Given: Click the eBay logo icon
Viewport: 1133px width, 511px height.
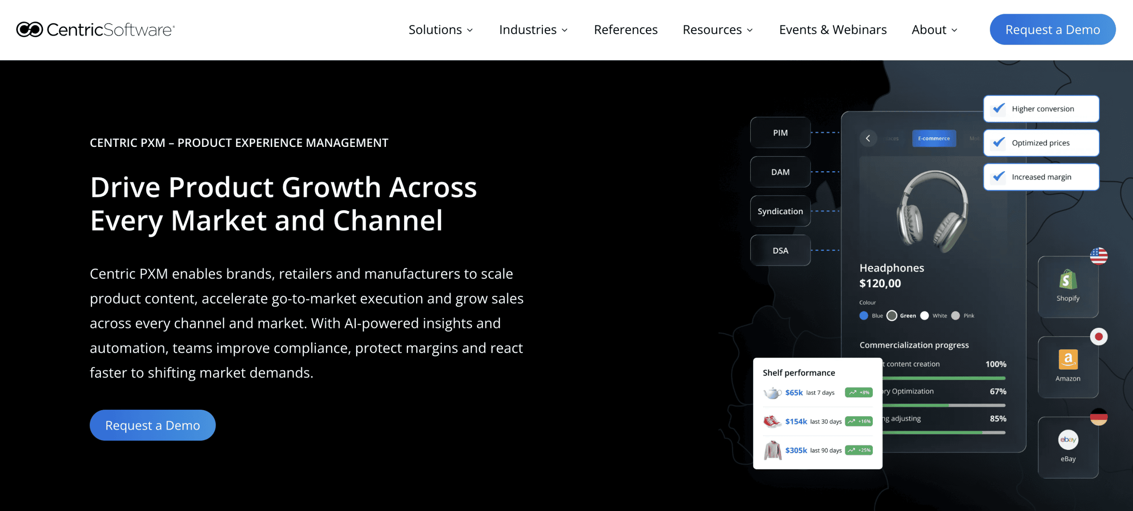Looking at the screenshot, I should click(1068, 439).
